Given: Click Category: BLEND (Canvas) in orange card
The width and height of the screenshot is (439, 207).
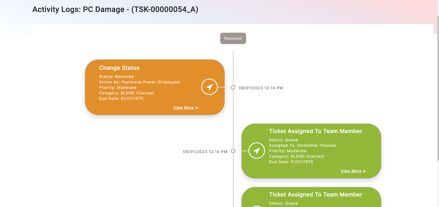Looking at the screenshot, I should [x=127, y=93].
